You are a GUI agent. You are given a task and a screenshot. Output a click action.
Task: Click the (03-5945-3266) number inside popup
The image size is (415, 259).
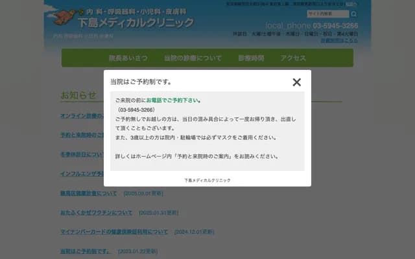pos(136,109)
